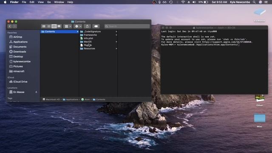Open the Go menu
The width and height of the screenshot is (272, 153).
point(49,2)
